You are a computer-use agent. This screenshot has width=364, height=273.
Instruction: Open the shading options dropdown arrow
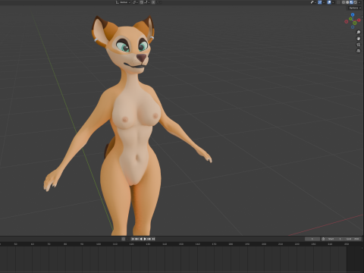click(x=359, y=2)
